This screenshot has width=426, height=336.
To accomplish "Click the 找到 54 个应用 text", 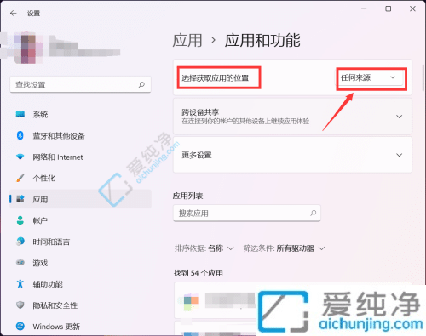I will pyautogui.click(x=199, y=273).
